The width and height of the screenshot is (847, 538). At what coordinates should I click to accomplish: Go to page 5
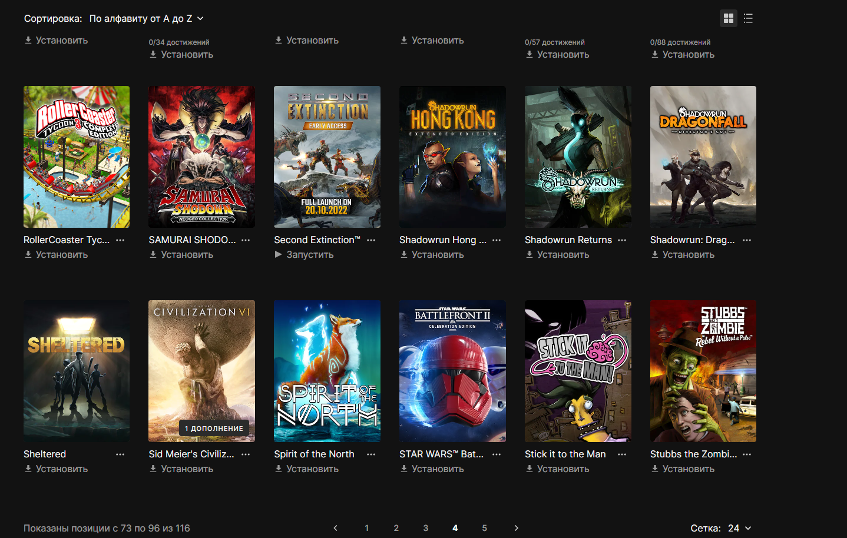click(x=484, y=528)
